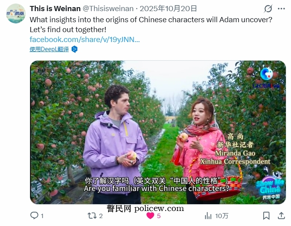The height and width of the screenshot is (226, 291).
Task: Open the 2025年10月20日 post date
Action: (x=168, y=9)
